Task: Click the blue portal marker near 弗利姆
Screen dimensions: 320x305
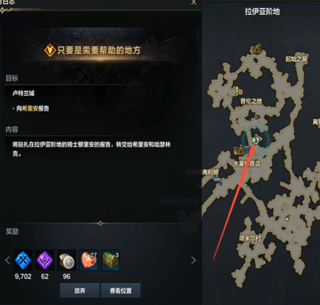Action: click(x=217, y=180)
